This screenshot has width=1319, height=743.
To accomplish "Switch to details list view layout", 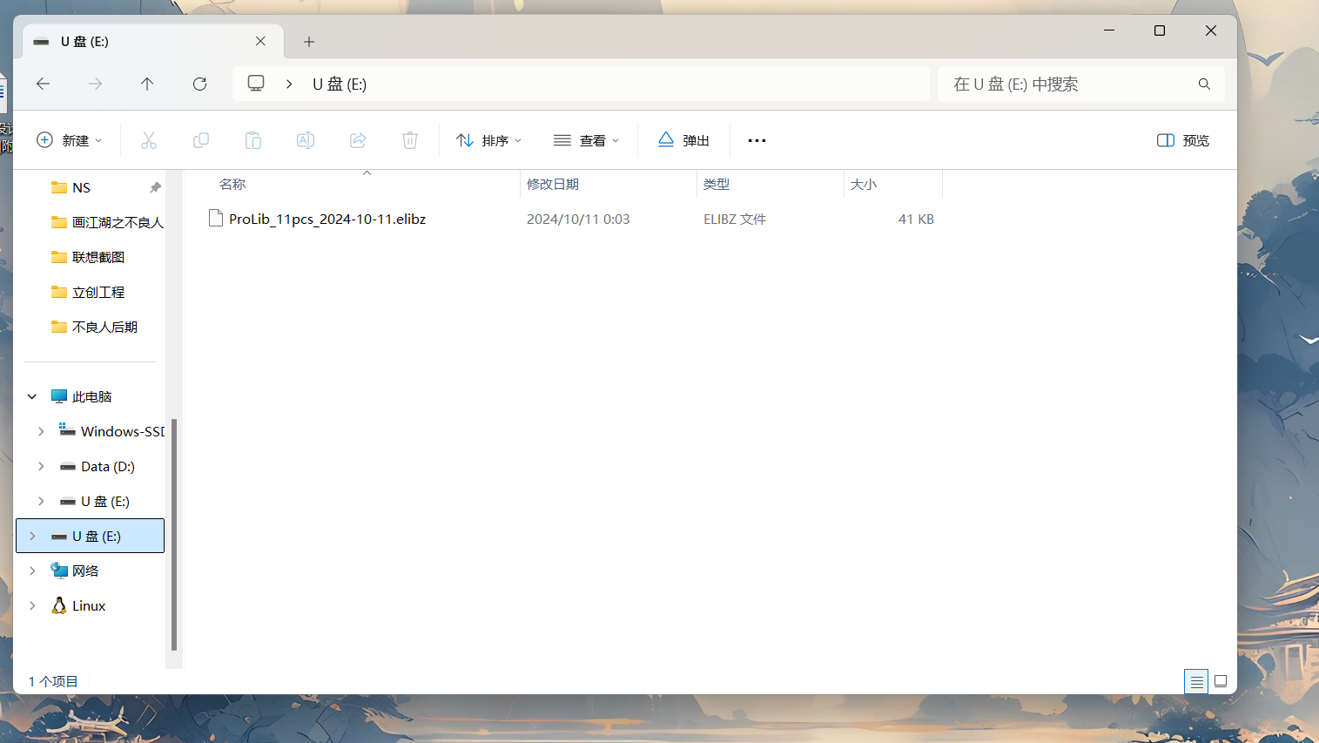I will (x=1196, y=682).
